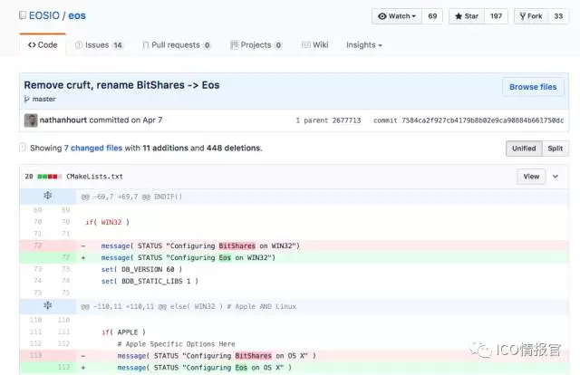View the 69 watchers count
The image size is (580, 375).
pos(432,16)
